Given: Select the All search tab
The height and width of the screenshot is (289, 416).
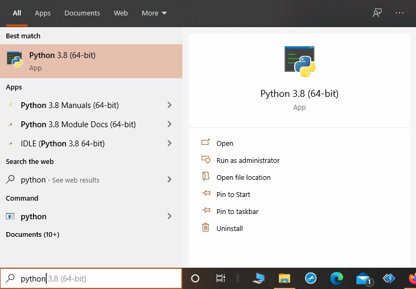Looking at the screenshot, I should tap(16, 13).
